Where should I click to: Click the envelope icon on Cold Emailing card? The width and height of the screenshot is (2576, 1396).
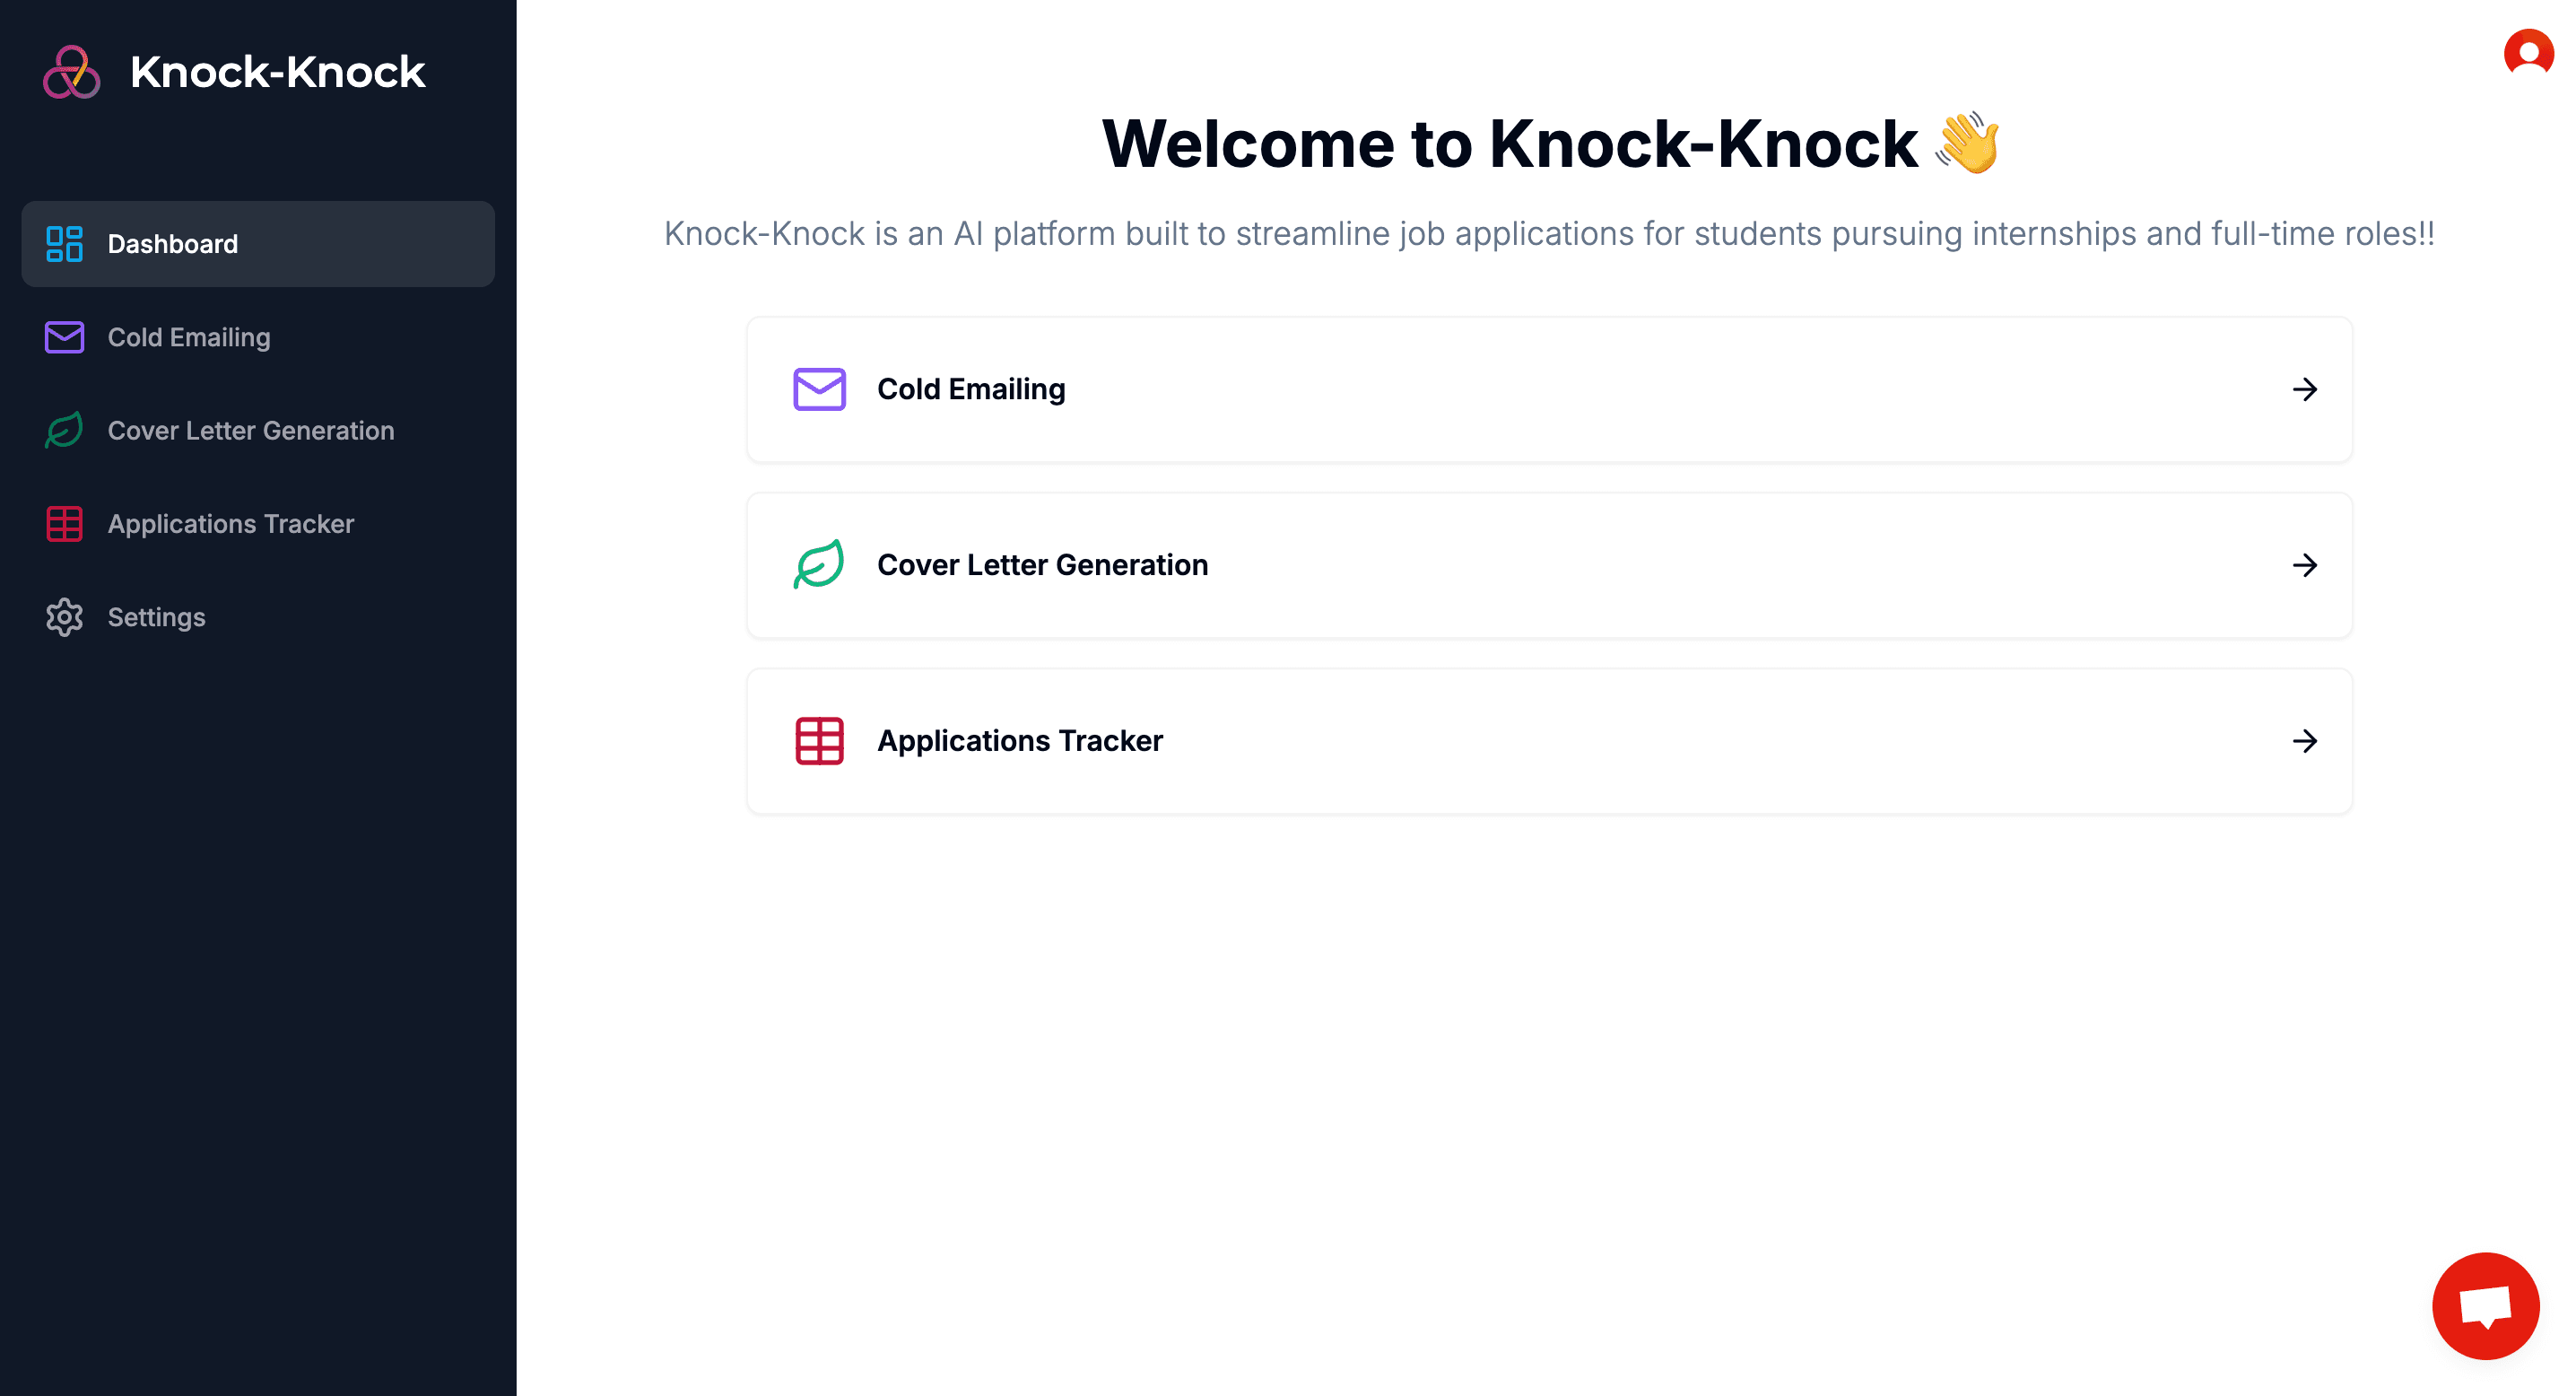pos(819,389)
